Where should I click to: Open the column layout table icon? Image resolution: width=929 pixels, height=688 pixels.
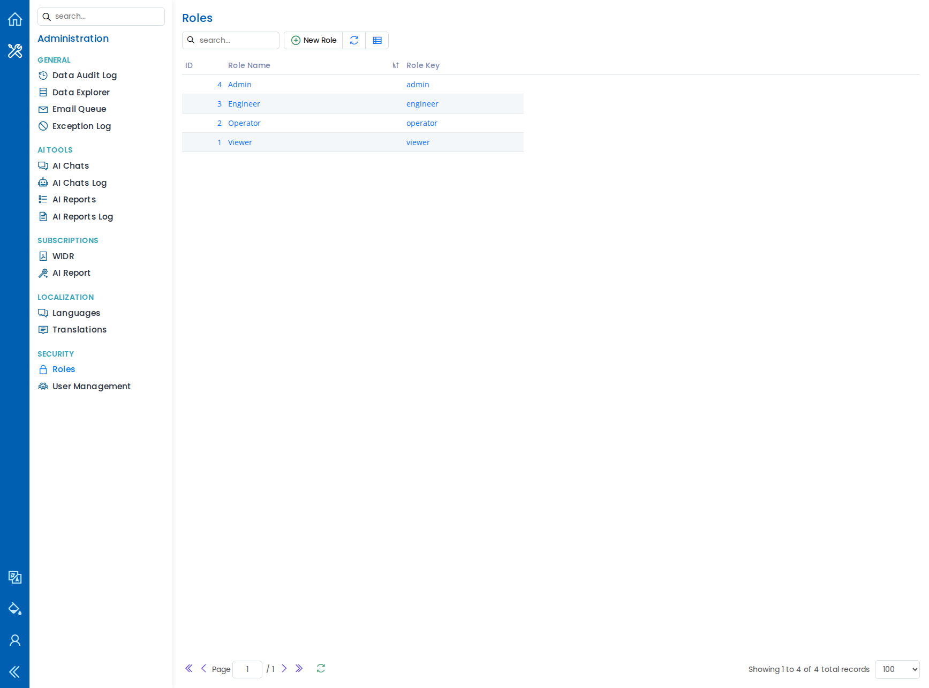[x=377, y=40]
